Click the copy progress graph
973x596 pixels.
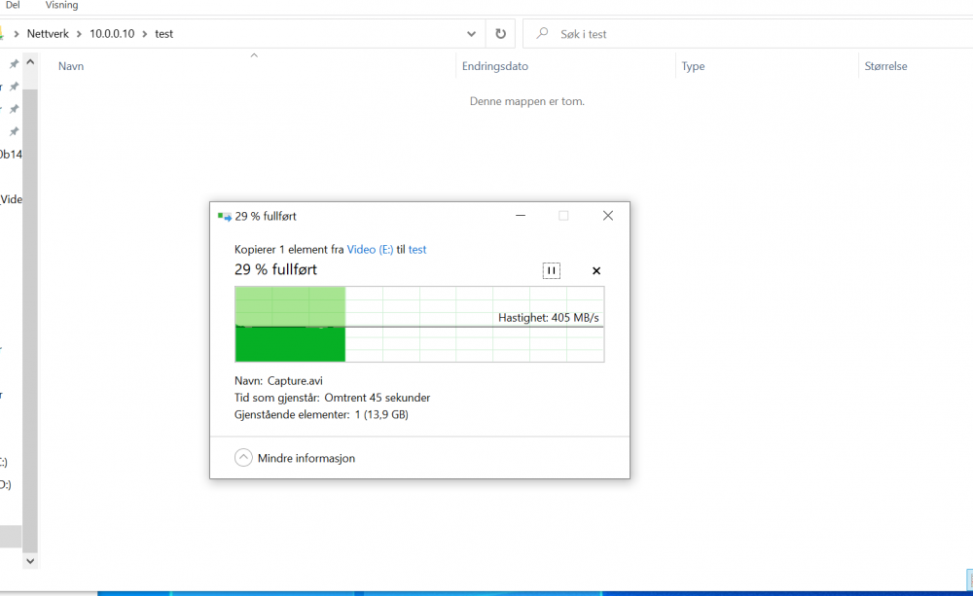click(419, 324)
